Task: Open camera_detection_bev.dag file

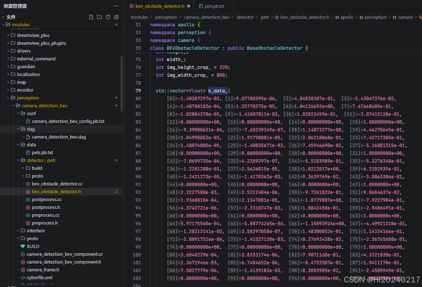Action: tap(59, 137)
